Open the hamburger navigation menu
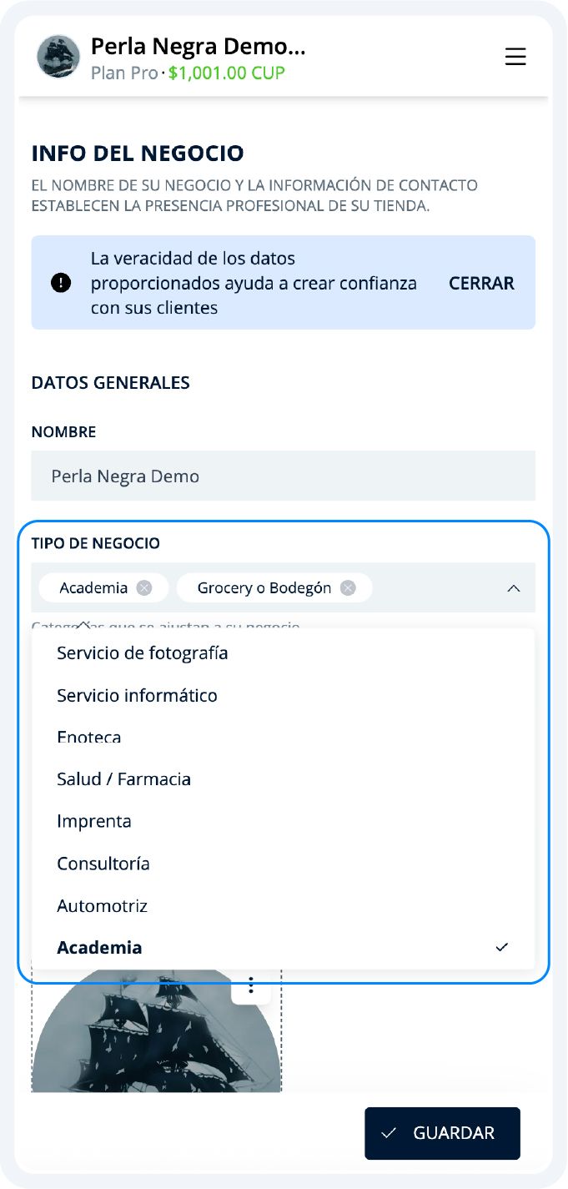568x1189 pixels. tap(515, 57)
